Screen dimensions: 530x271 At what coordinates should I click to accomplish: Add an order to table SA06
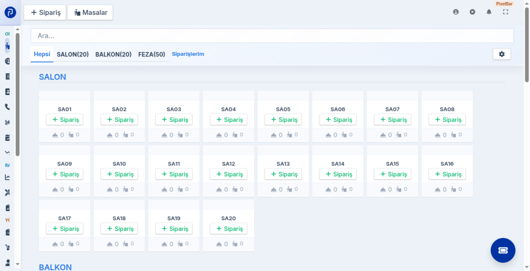(337, 120)
